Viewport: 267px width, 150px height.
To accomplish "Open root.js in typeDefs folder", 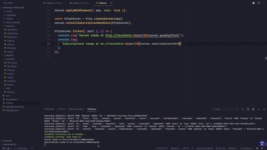I will 10,77.
